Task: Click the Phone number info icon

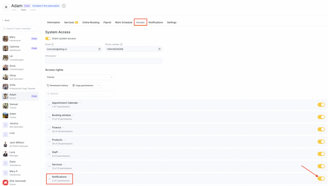Action: [121, 44]
